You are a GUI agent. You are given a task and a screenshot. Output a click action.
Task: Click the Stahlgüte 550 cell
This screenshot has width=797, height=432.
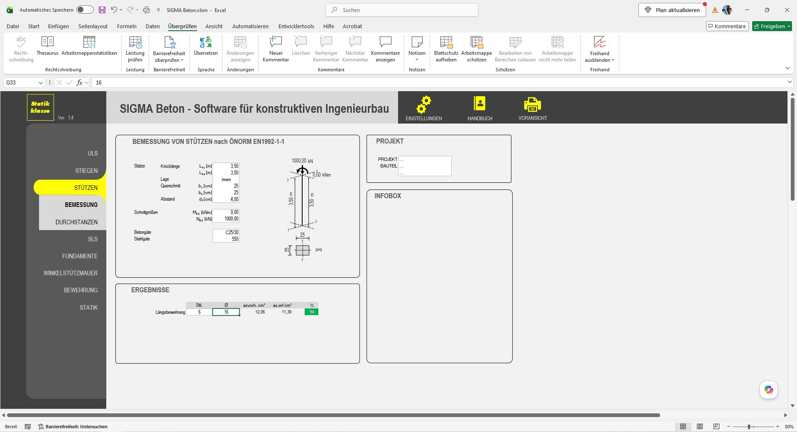(226, 239)
